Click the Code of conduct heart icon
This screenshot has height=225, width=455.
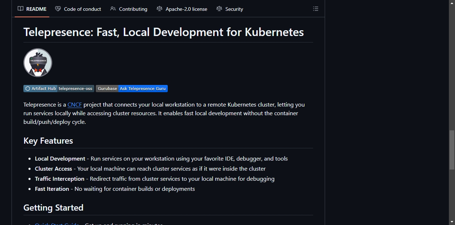pos(58,9)
